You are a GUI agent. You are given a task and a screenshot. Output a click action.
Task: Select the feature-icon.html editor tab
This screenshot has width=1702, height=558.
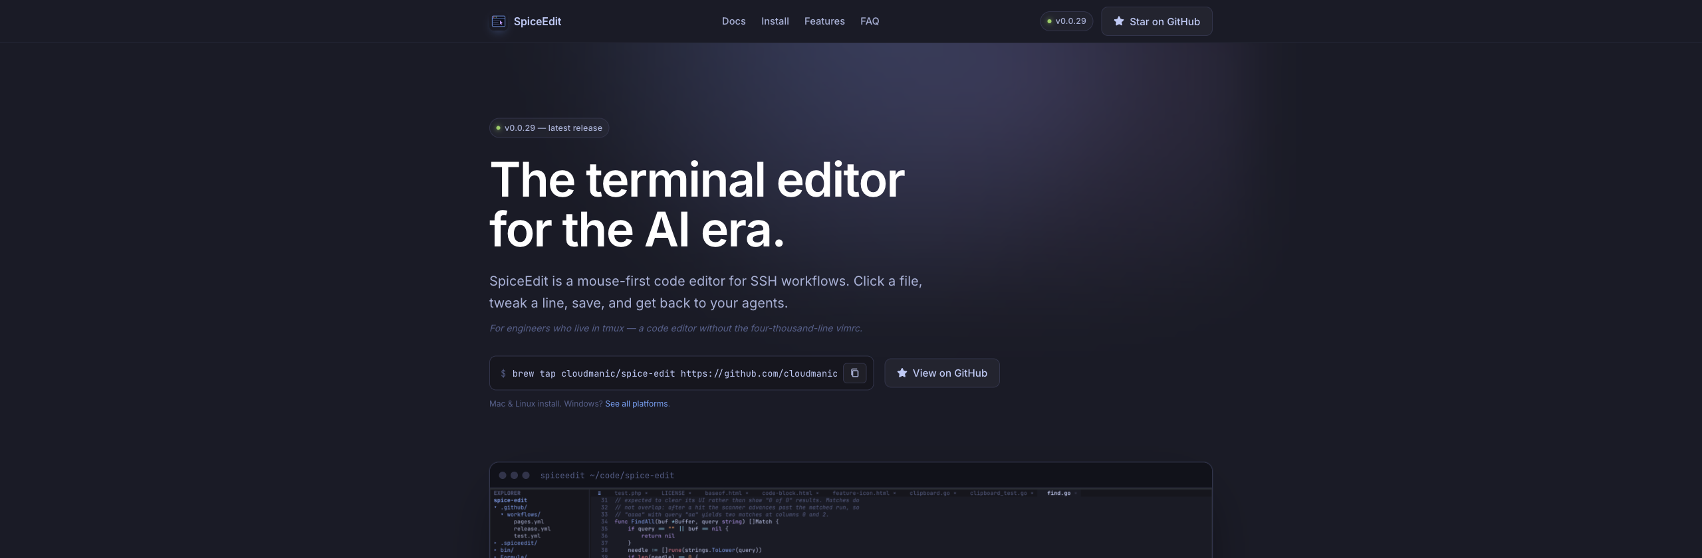click(861, 493)
